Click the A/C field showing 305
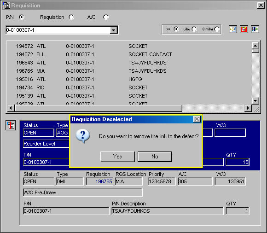 [x=195, y=181]
